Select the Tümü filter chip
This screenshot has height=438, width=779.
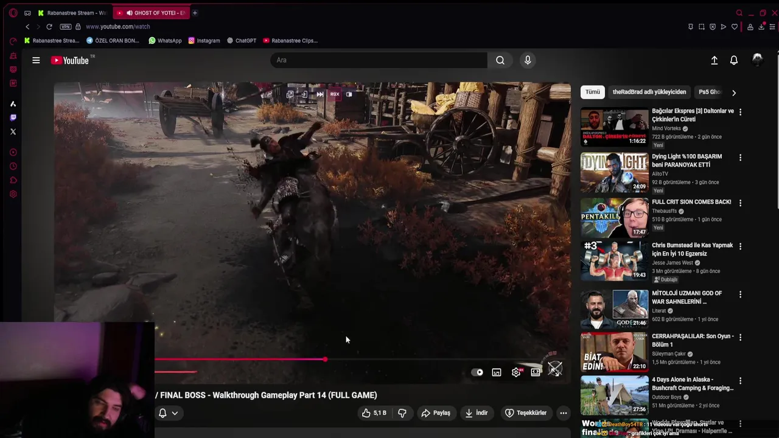tap(593, 92)
